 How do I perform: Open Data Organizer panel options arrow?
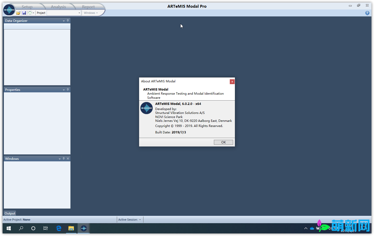(x=64, y=21)
